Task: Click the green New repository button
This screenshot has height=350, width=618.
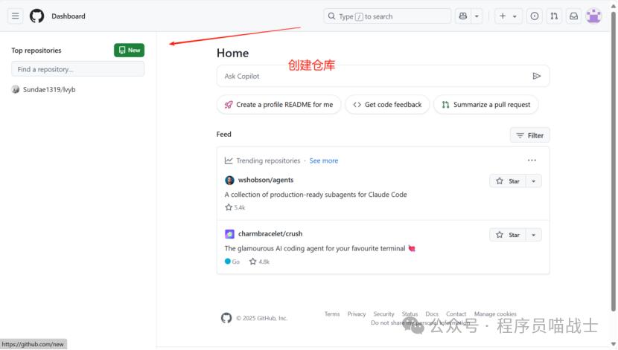Action: click(x=130, y=51)
